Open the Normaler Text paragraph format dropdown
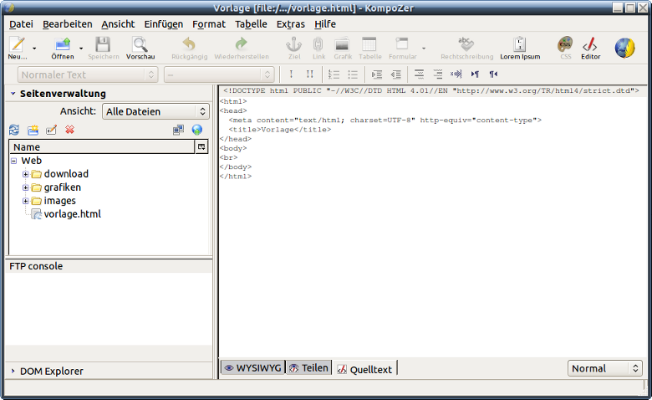The image size is (652, 400). tap(88, 75)
